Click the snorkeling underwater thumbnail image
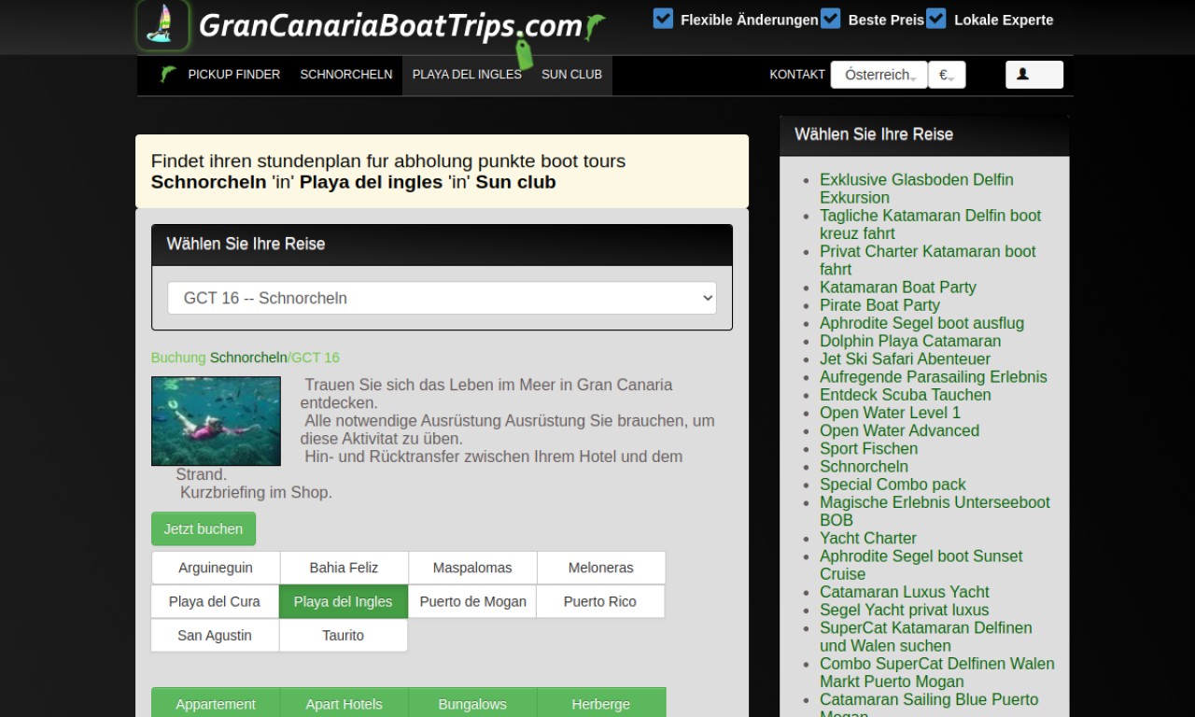The height and width of the screenshot is (717, 1195). pos(216,421)
